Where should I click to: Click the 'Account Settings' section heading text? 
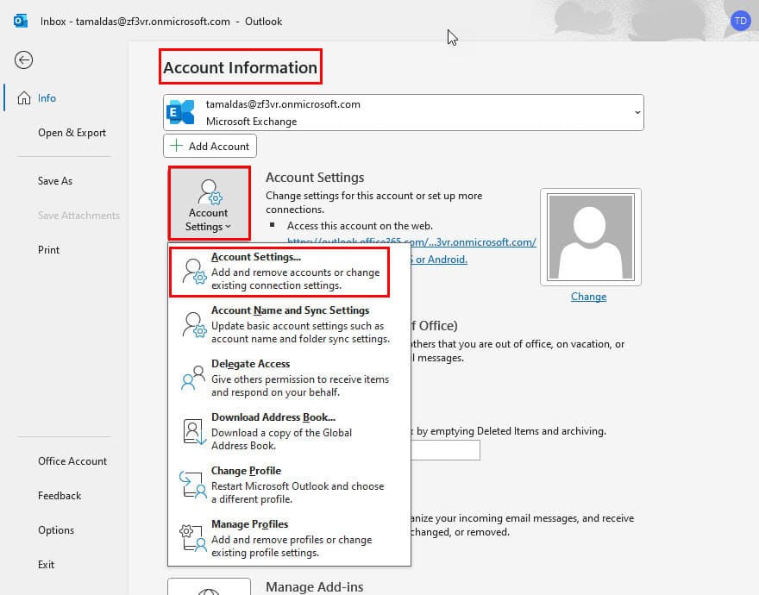tap(315, 177)
